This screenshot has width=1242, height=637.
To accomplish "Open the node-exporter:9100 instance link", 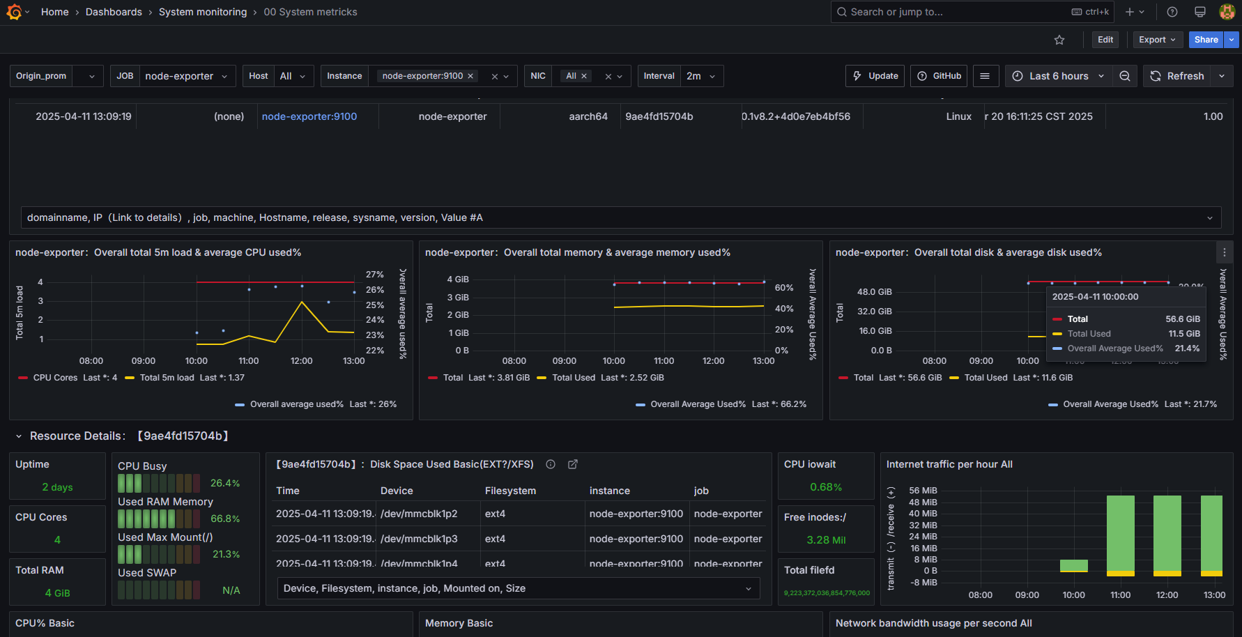I will point(309,116).
